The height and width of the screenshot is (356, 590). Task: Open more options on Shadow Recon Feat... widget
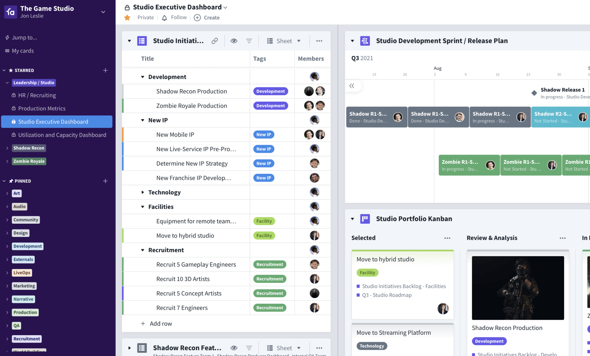(319, 348)
